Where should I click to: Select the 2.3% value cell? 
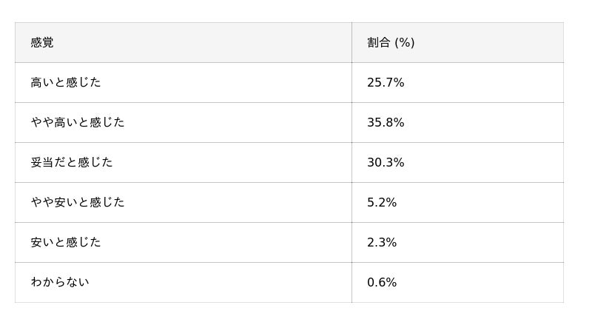[x=382, y=243]
